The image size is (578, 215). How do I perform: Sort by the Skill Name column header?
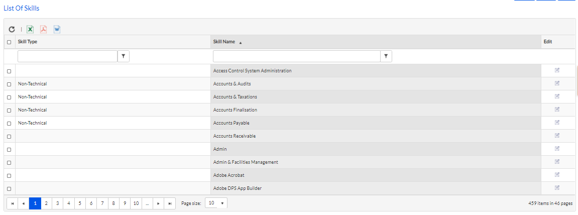(x=224, y=42)
